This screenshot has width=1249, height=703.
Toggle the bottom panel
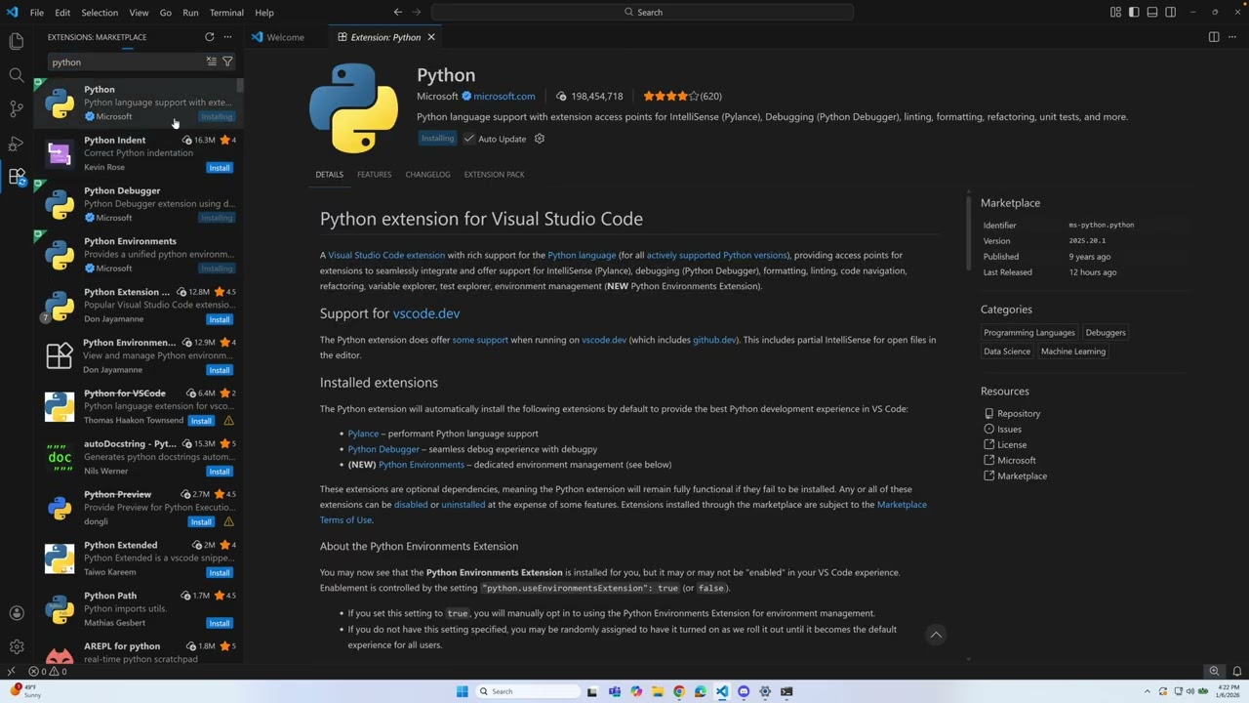(x=1152, y=12)
